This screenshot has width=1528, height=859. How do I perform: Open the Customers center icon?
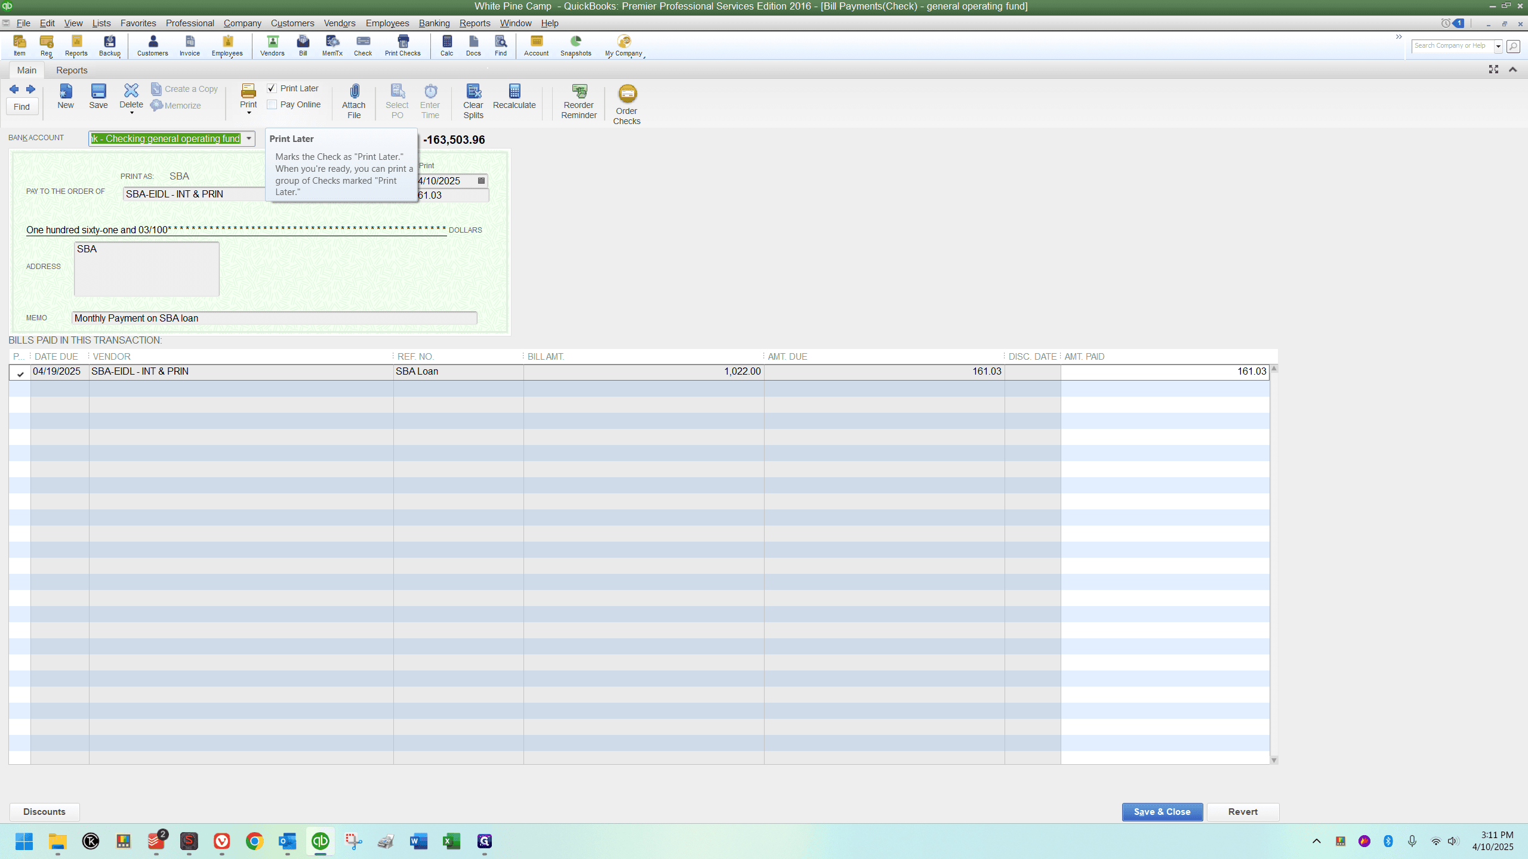tap(153, 45)
